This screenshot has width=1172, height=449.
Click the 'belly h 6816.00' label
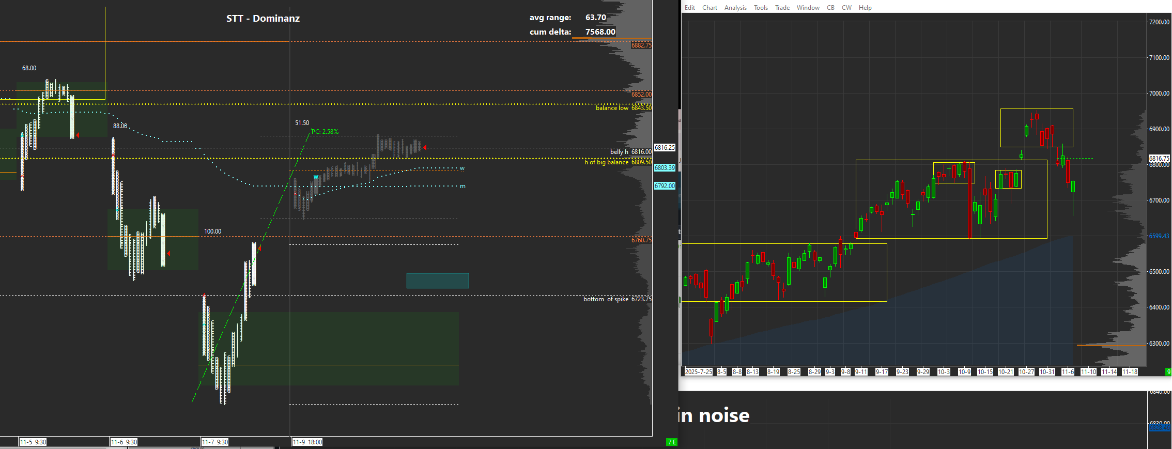[x=631, y=152]
